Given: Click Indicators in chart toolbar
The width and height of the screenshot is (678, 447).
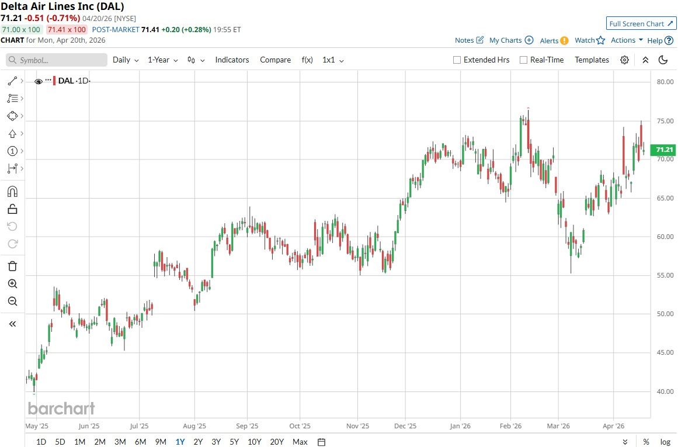Looking at the screenshot, I should [232, 60].
